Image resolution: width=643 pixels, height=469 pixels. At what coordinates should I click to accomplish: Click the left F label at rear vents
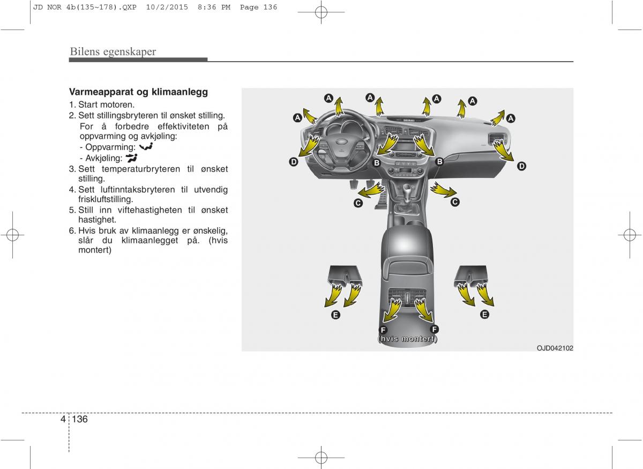(384, 329)
